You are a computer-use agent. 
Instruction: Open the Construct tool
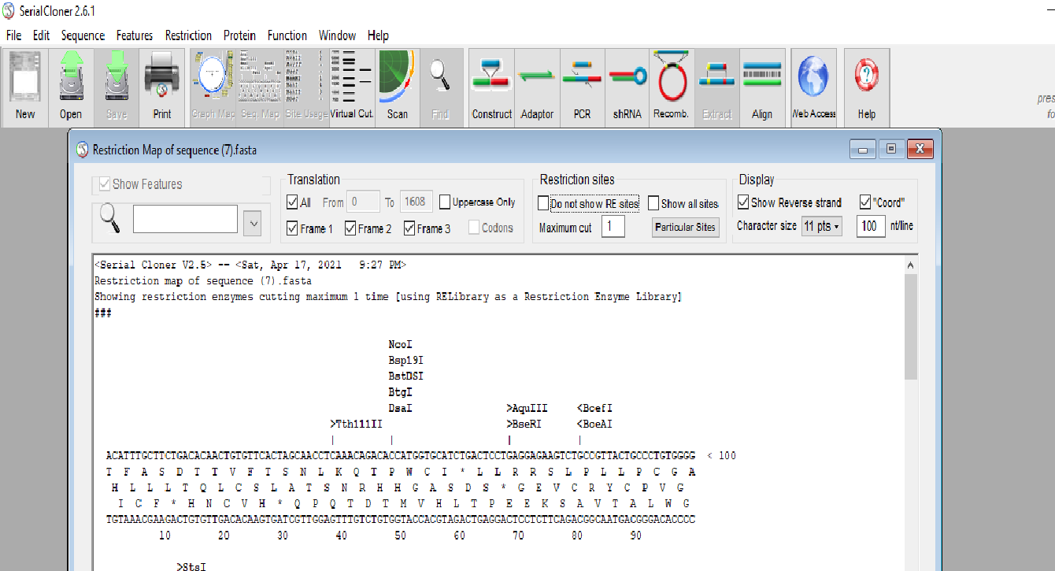492,87
